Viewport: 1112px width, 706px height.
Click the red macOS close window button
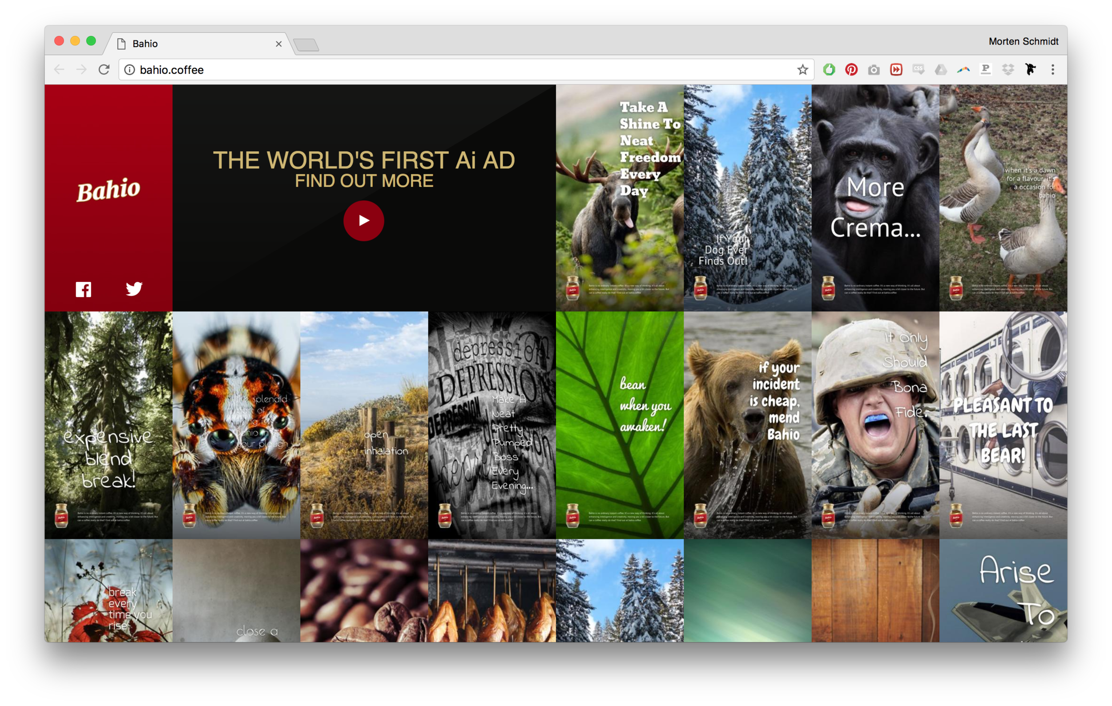click(59, 40)
